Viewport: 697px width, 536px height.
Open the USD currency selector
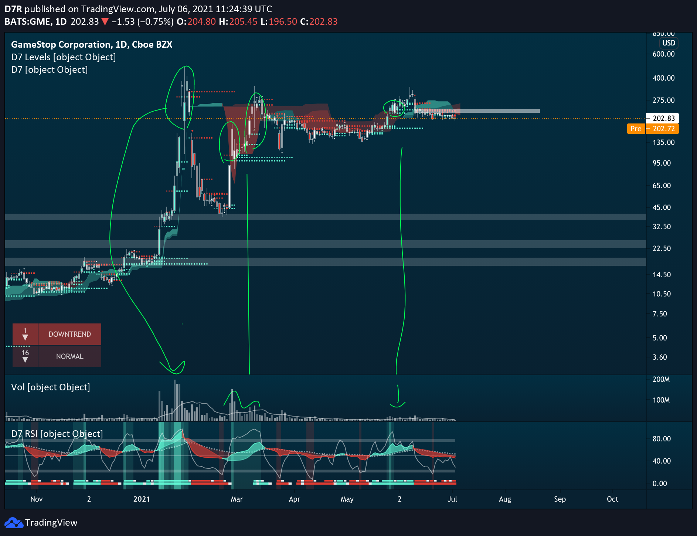pos(669,43)
